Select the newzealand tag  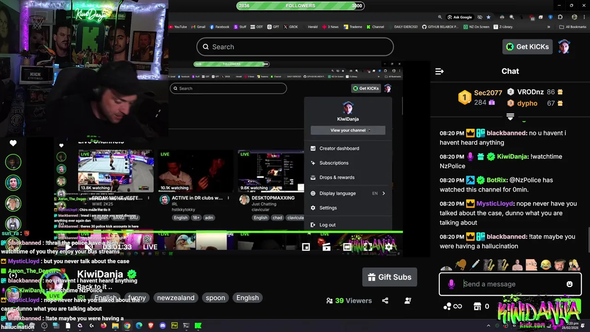[176, 298]
